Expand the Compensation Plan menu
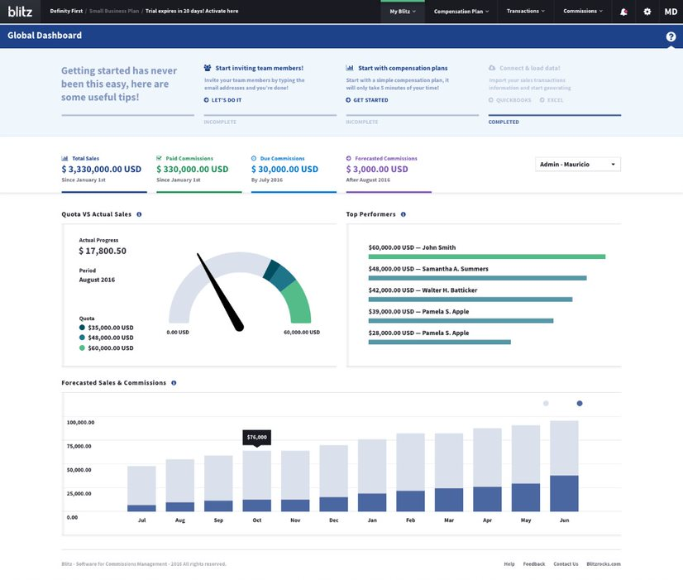This screenshot has height=580, width=683. (461, 12)
